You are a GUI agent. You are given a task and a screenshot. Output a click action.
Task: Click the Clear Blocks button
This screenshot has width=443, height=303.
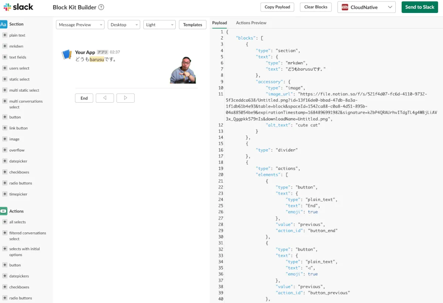[x=316, y=7]
